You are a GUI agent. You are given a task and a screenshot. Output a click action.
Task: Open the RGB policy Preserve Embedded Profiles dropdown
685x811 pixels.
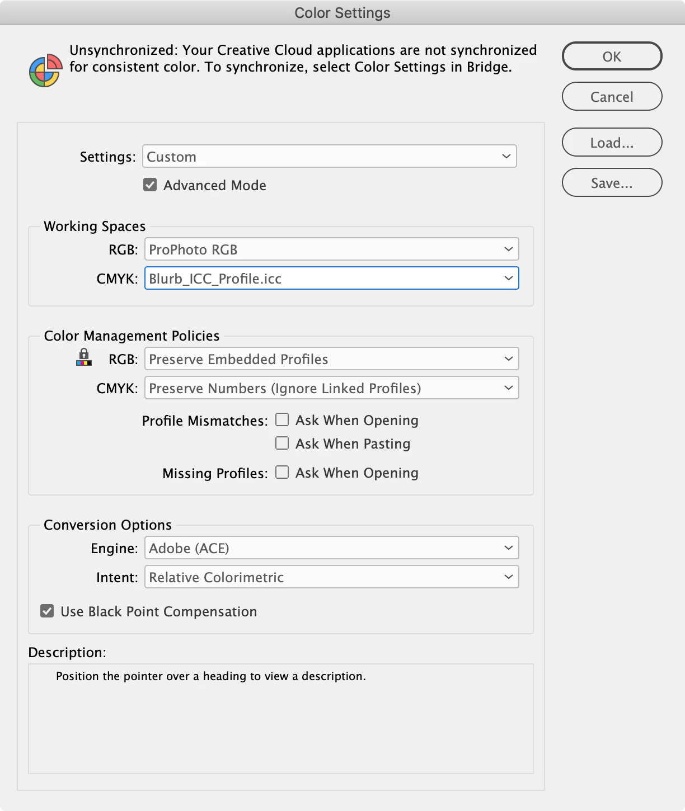[x=332, y=359]
